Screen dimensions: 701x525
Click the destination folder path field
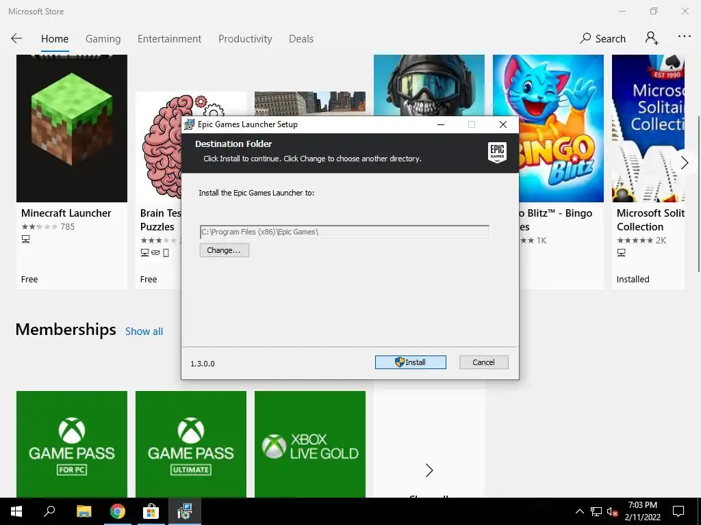point(344,232)
